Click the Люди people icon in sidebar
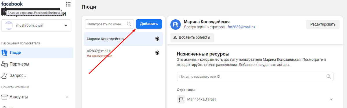The width and height of the screenshot is (347, 108). click(4, 53)
